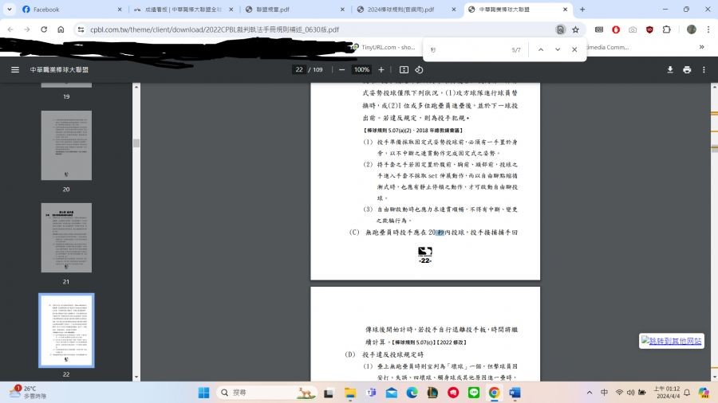Open PDF viewer more actions menu
Screen dimensions: 718x403
point(704,69)
